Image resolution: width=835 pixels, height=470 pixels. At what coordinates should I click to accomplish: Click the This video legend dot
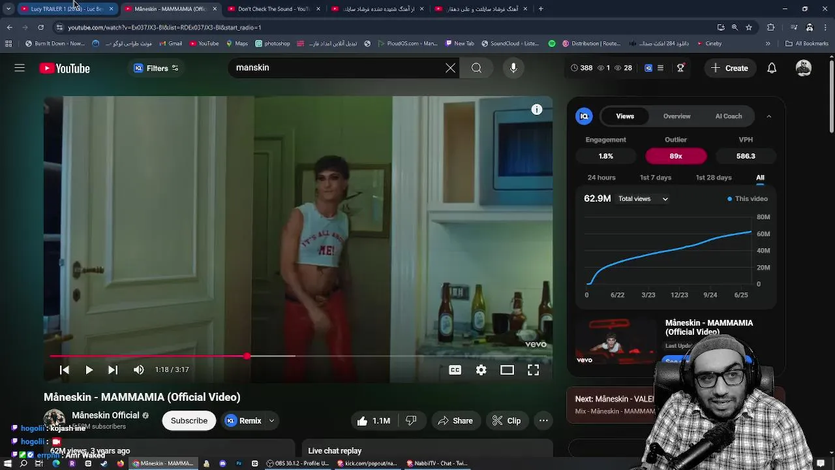[729, 198]
